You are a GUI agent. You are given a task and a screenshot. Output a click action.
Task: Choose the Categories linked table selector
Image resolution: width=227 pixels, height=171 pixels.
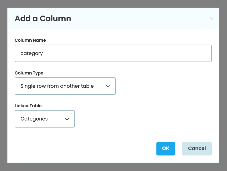pyautogui.click(x=44, y=119)
